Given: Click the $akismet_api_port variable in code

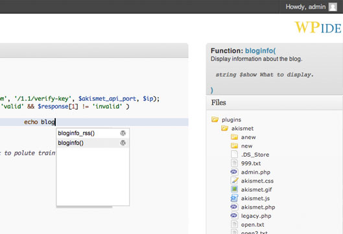Looking at the screenshot, I should click(x=107, y=99).
